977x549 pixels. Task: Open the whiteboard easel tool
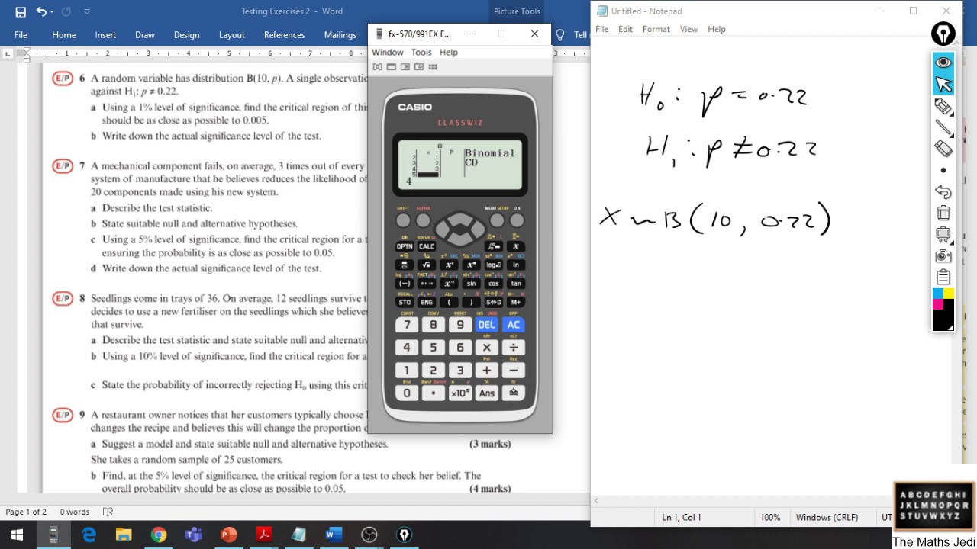click(x=943, y=235)
